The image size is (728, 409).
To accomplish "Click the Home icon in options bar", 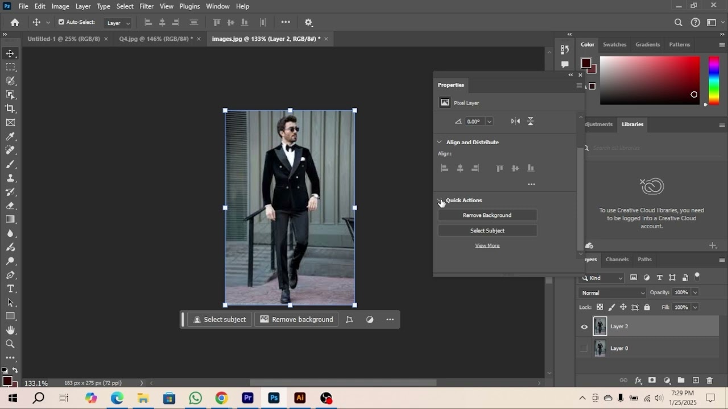I will (15, 22).
